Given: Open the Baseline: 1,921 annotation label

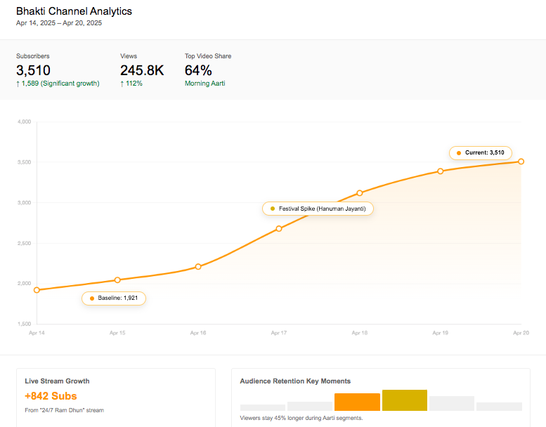Looking at the screenshot, I should click(x=114, y=298).
